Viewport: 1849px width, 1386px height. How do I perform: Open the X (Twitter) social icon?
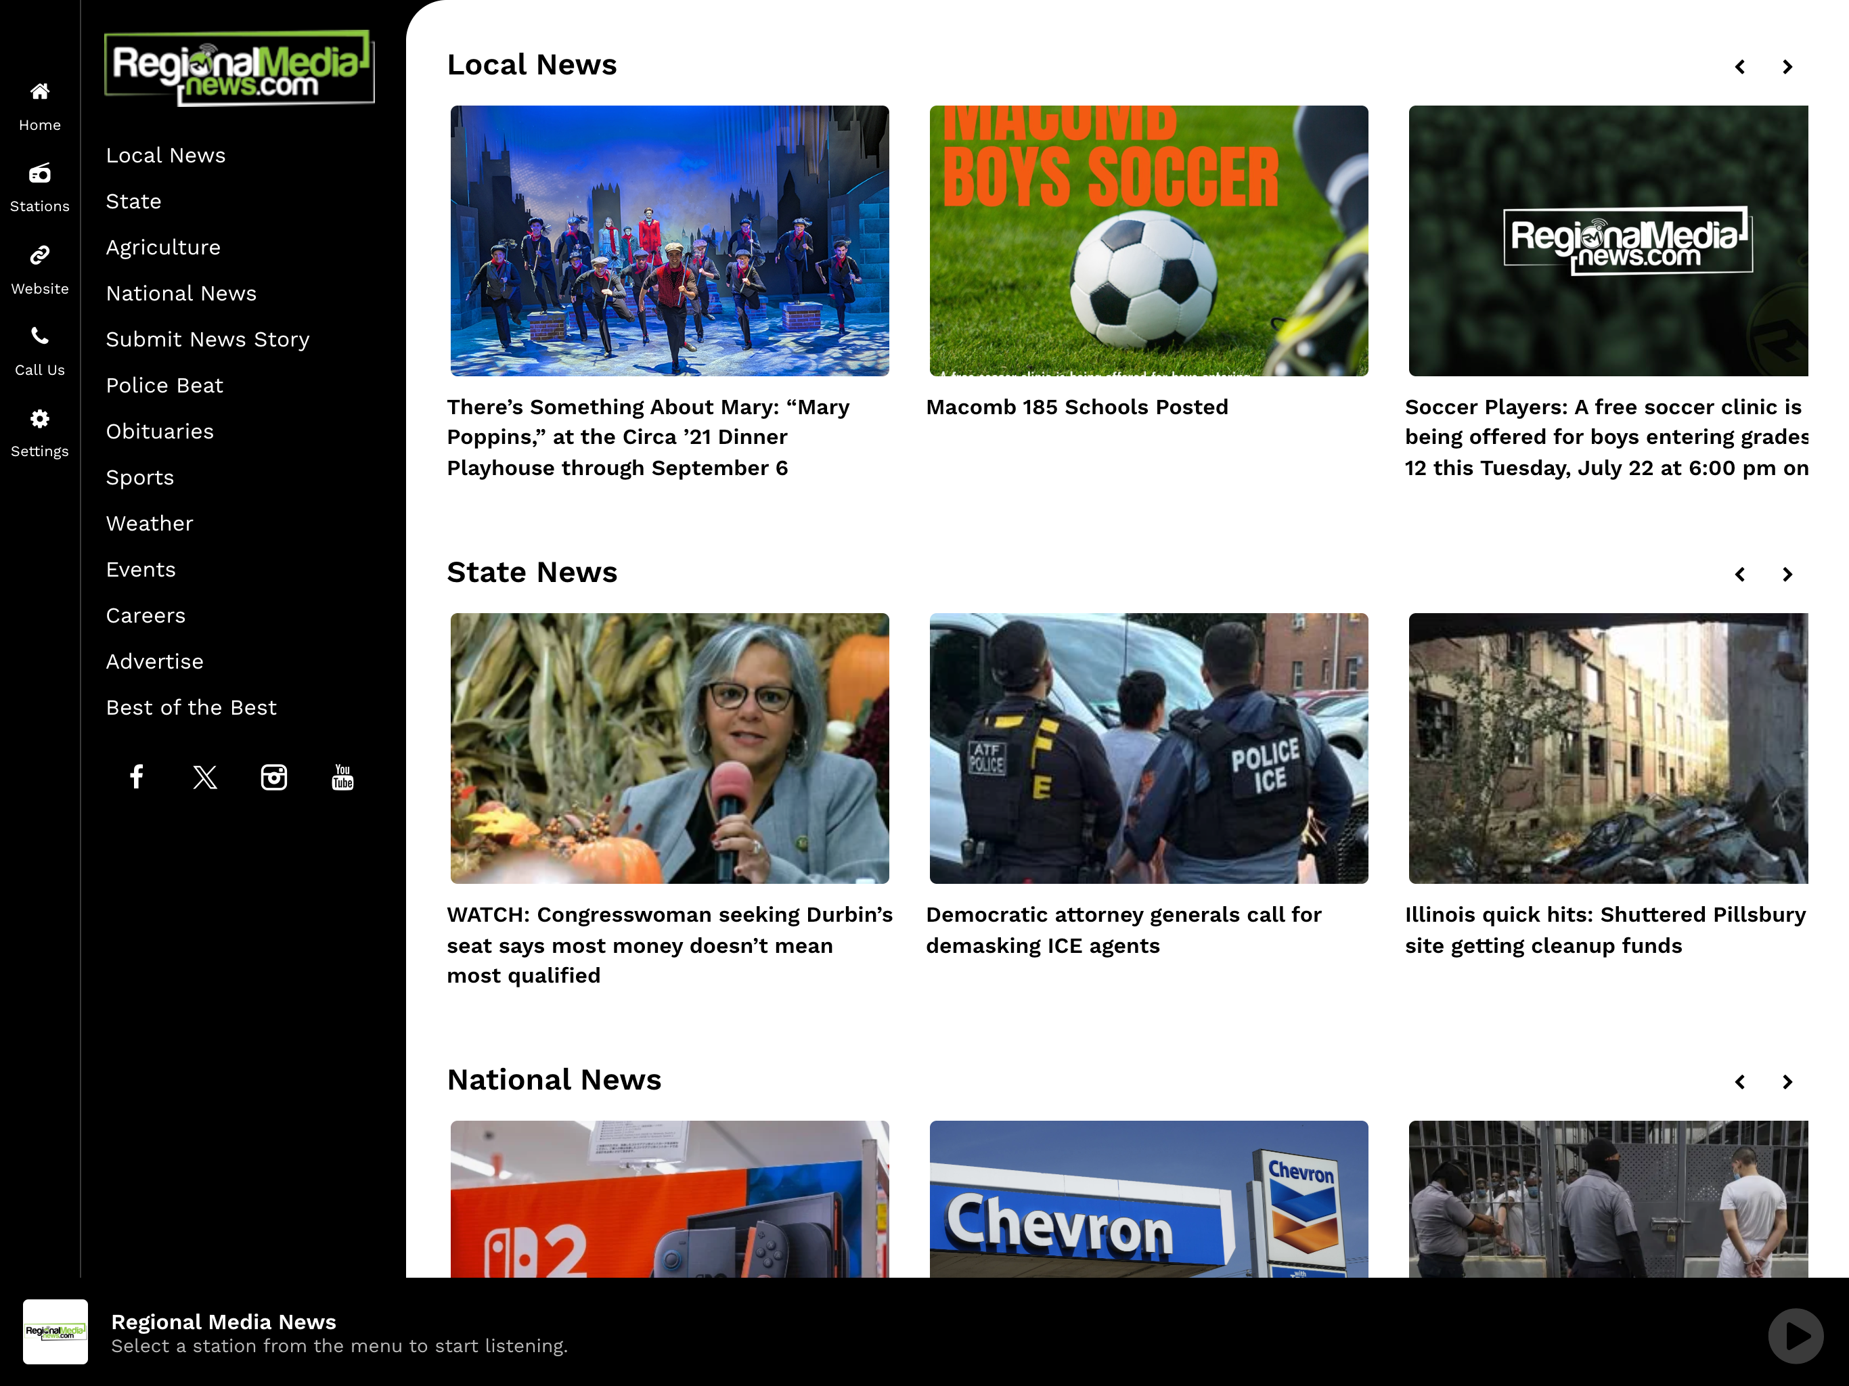[x=205, y=777]
